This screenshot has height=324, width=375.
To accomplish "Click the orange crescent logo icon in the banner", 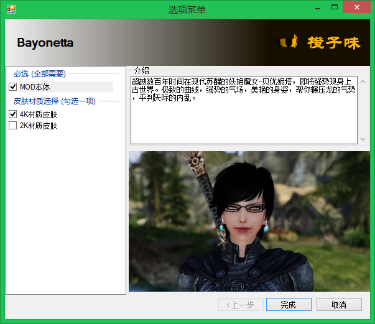I will click(289, 42).
